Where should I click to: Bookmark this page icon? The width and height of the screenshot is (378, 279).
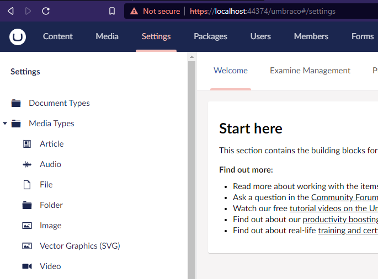[112, 11]
